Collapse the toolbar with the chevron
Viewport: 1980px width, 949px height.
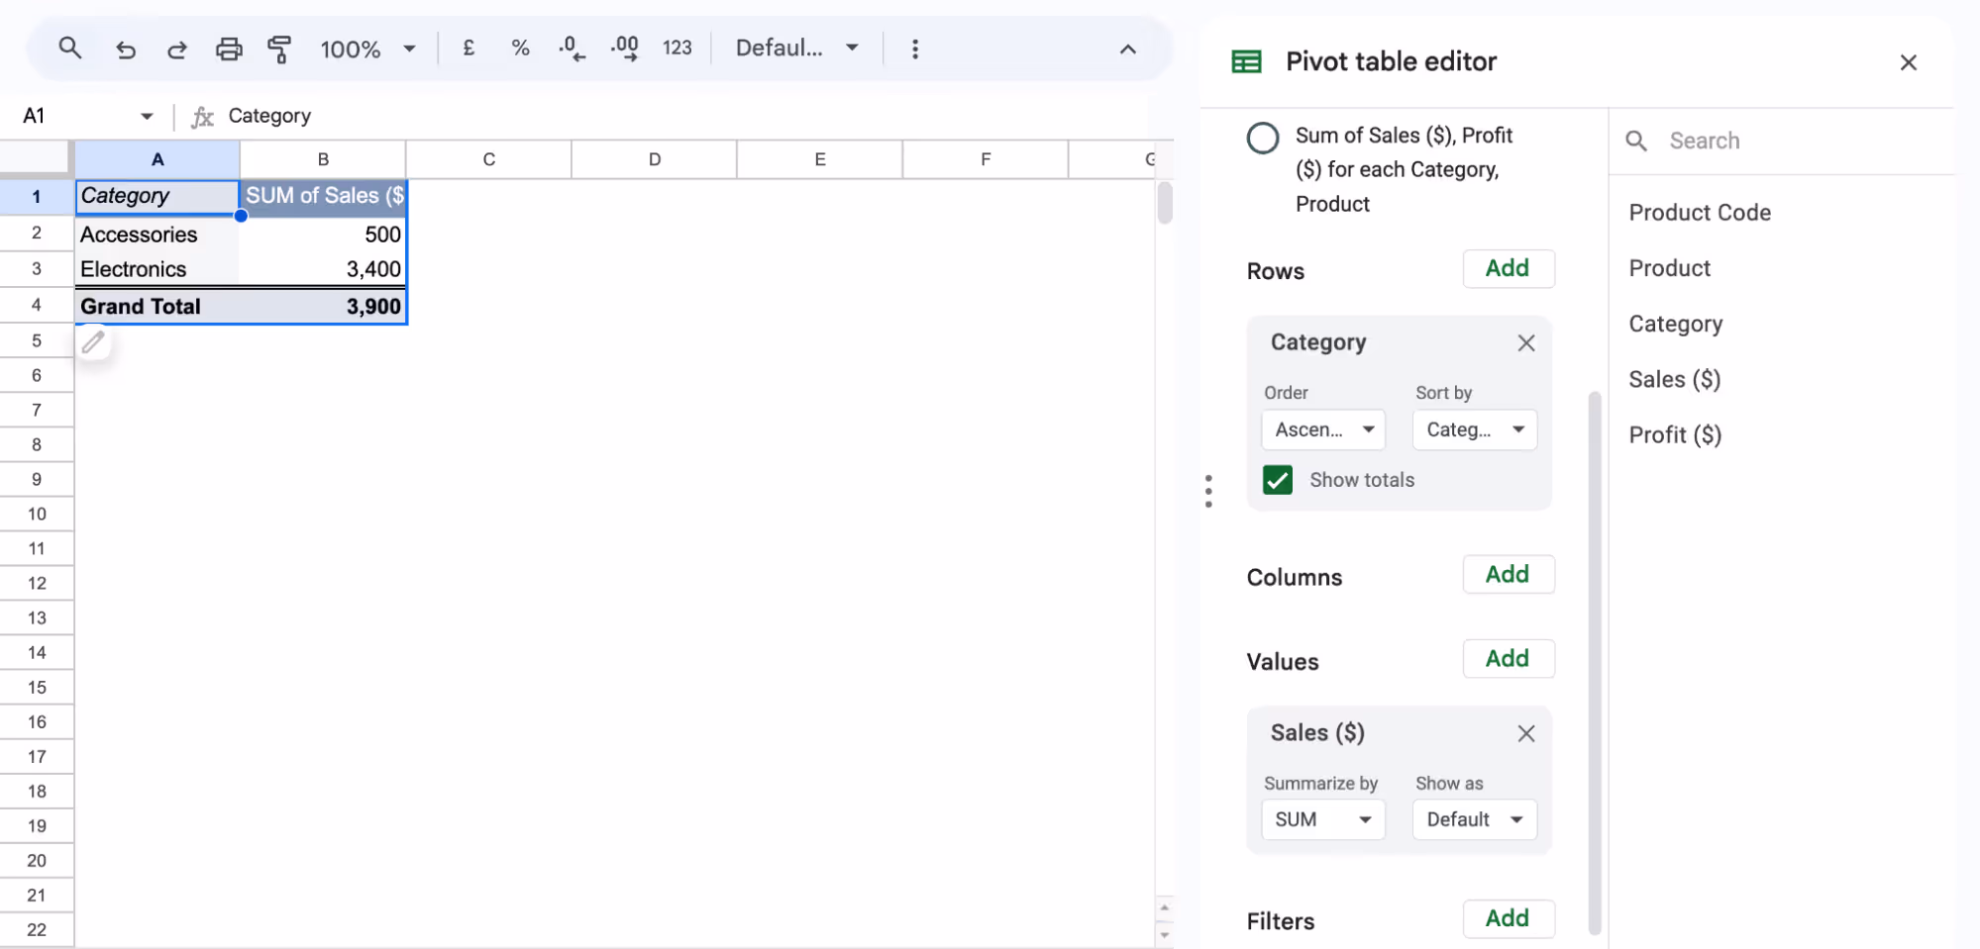coord(1128,47)
